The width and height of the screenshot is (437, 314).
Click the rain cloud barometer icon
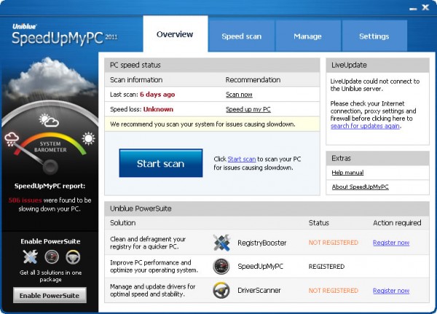pyautogui.click(x=12, y=139)
